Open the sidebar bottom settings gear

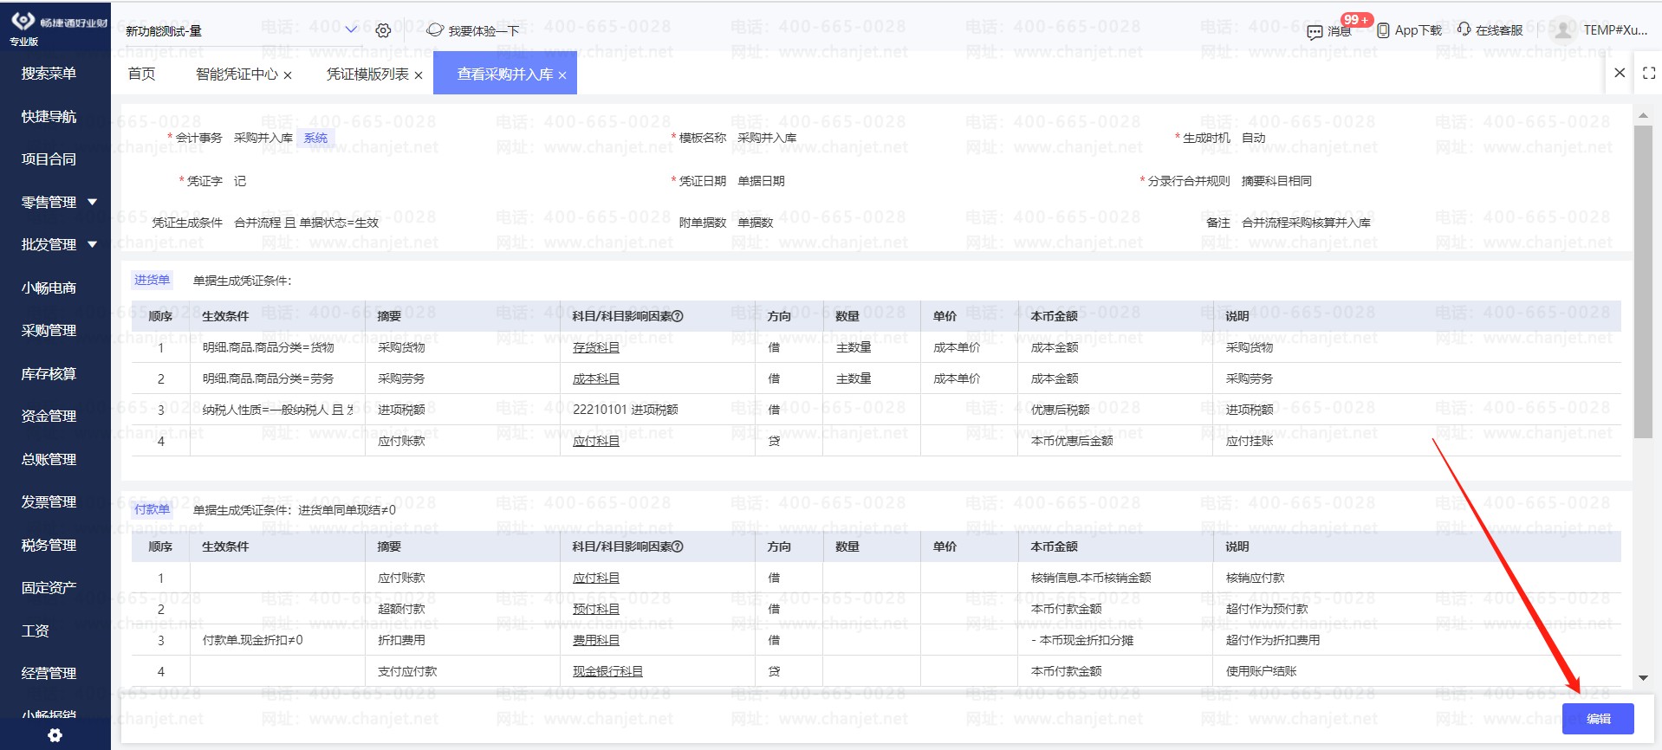tap(55, 735)
